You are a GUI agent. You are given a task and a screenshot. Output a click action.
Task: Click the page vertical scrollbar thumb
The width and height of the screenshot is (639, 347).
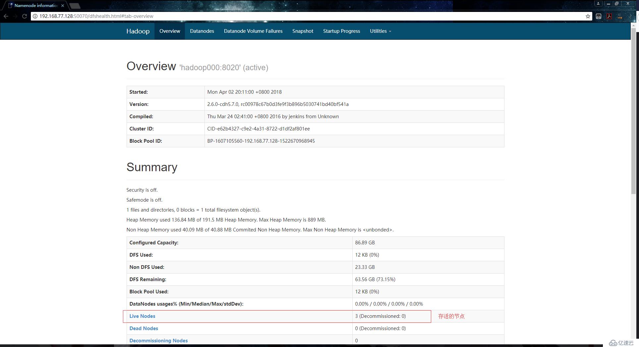point(634,111)
